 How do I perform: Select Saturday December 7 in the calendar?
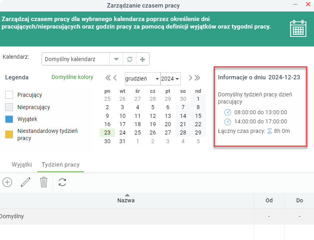[183, 107]
